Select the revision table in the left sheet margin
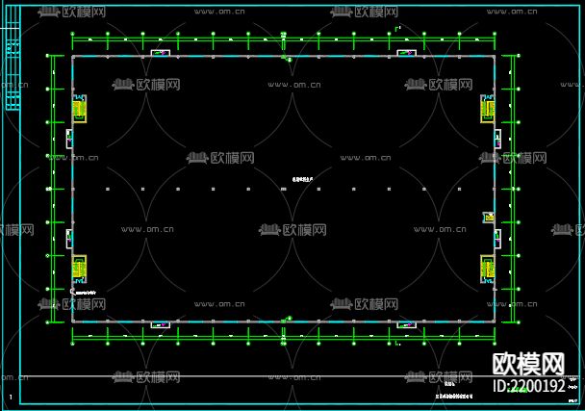This screenshot has height=411, width=585. [x=13, y=58]
